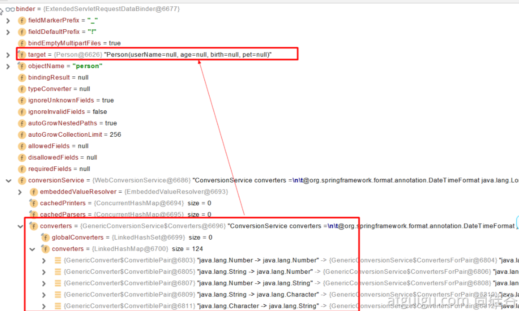This screenshot has height=311, width=519.
Task: Expand the String -> Number pair entry
Action: pos(44,272)
